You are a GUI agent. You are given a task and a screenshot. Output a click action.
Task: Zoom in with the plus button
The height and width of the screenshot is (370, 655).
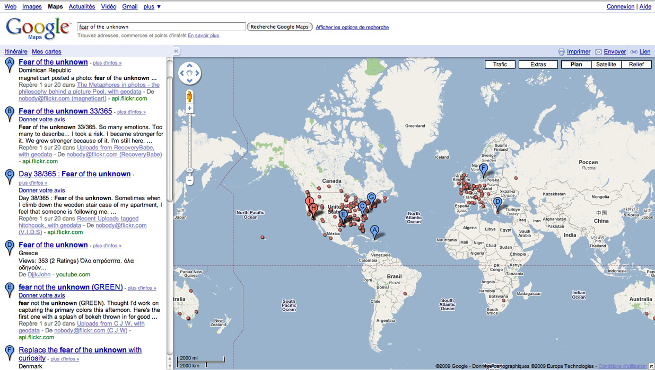[x=189, y=109]
